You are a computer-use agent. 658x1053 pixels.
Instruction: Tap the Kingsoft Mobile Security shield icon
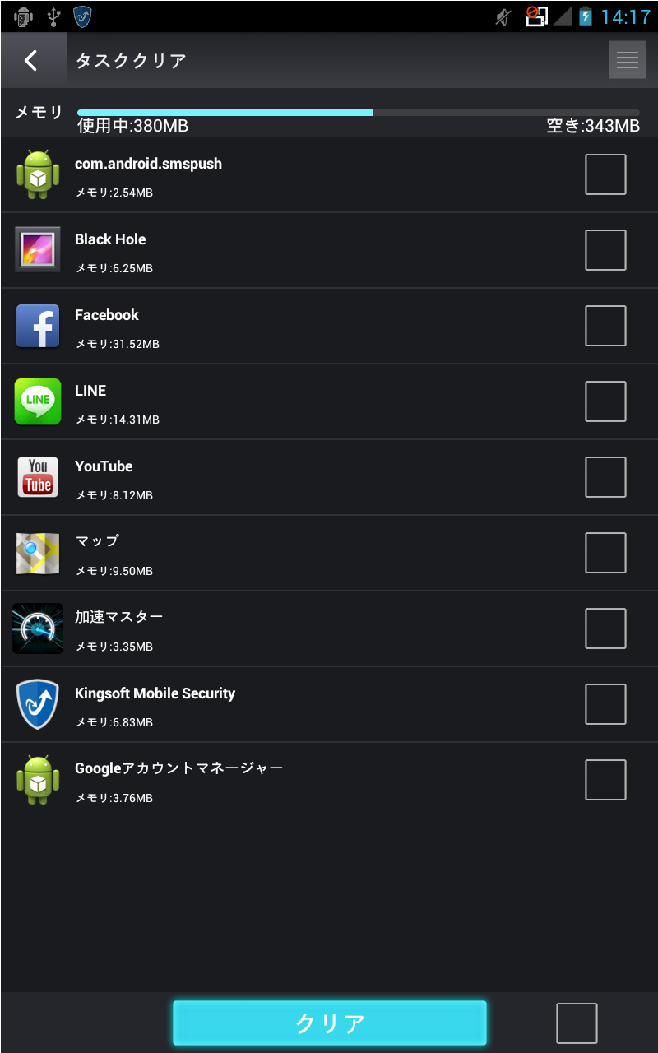point(38,704)
